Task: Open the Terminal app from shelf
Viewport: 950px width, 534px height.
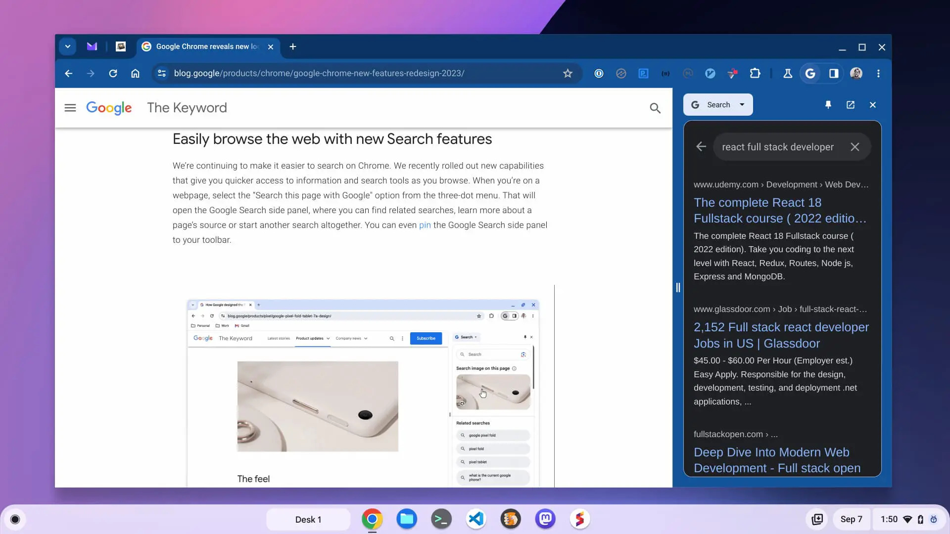Action: (441, 519)
